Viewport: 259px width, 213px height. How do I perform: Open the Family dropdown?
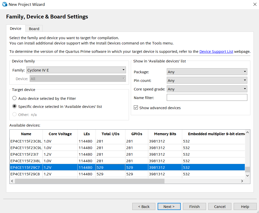76,70
